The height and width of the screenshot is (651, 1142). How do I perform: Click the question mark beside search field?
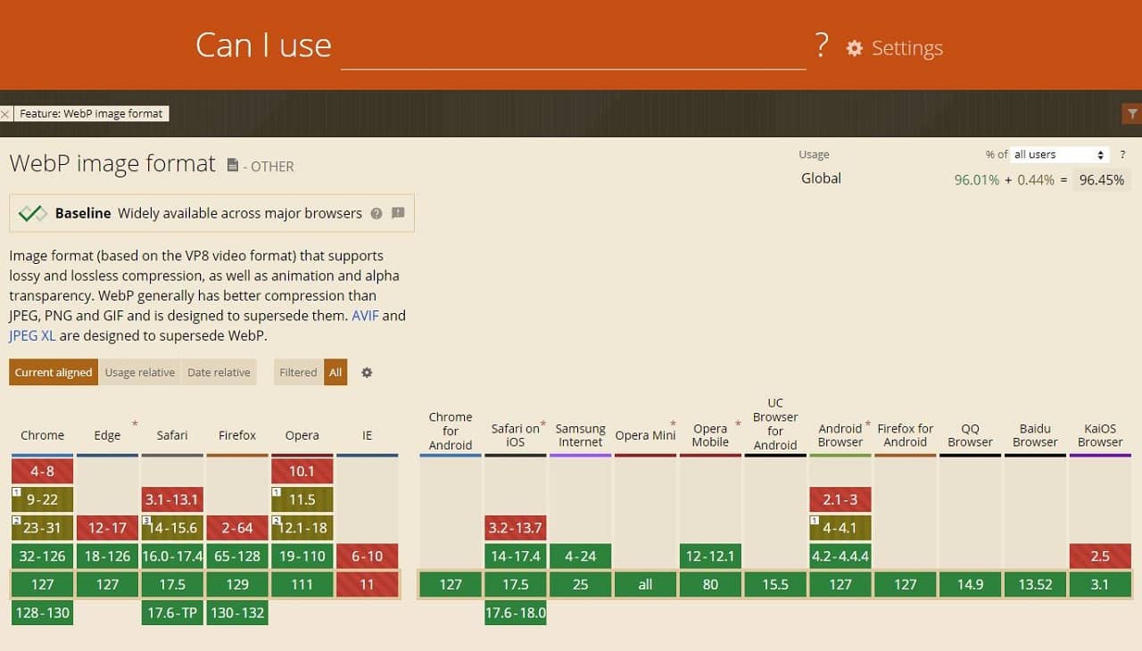(822, 45)
